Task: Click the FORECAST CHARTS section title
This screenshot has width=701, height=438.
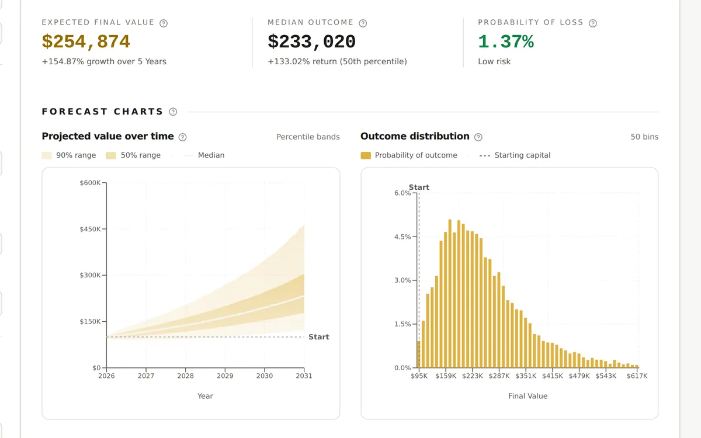Action: tap(103, 112)
